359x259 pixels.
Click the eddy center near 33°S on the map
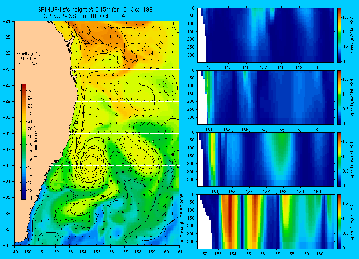pyautogui.click(x=90, y=163)
